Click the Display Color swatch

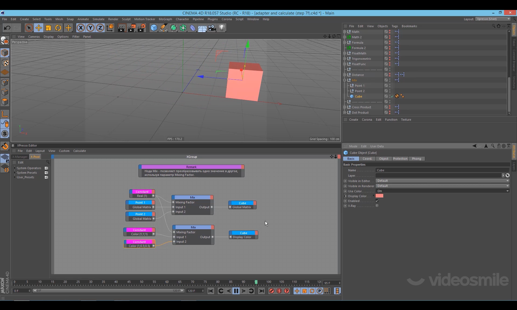click(379, 196)
